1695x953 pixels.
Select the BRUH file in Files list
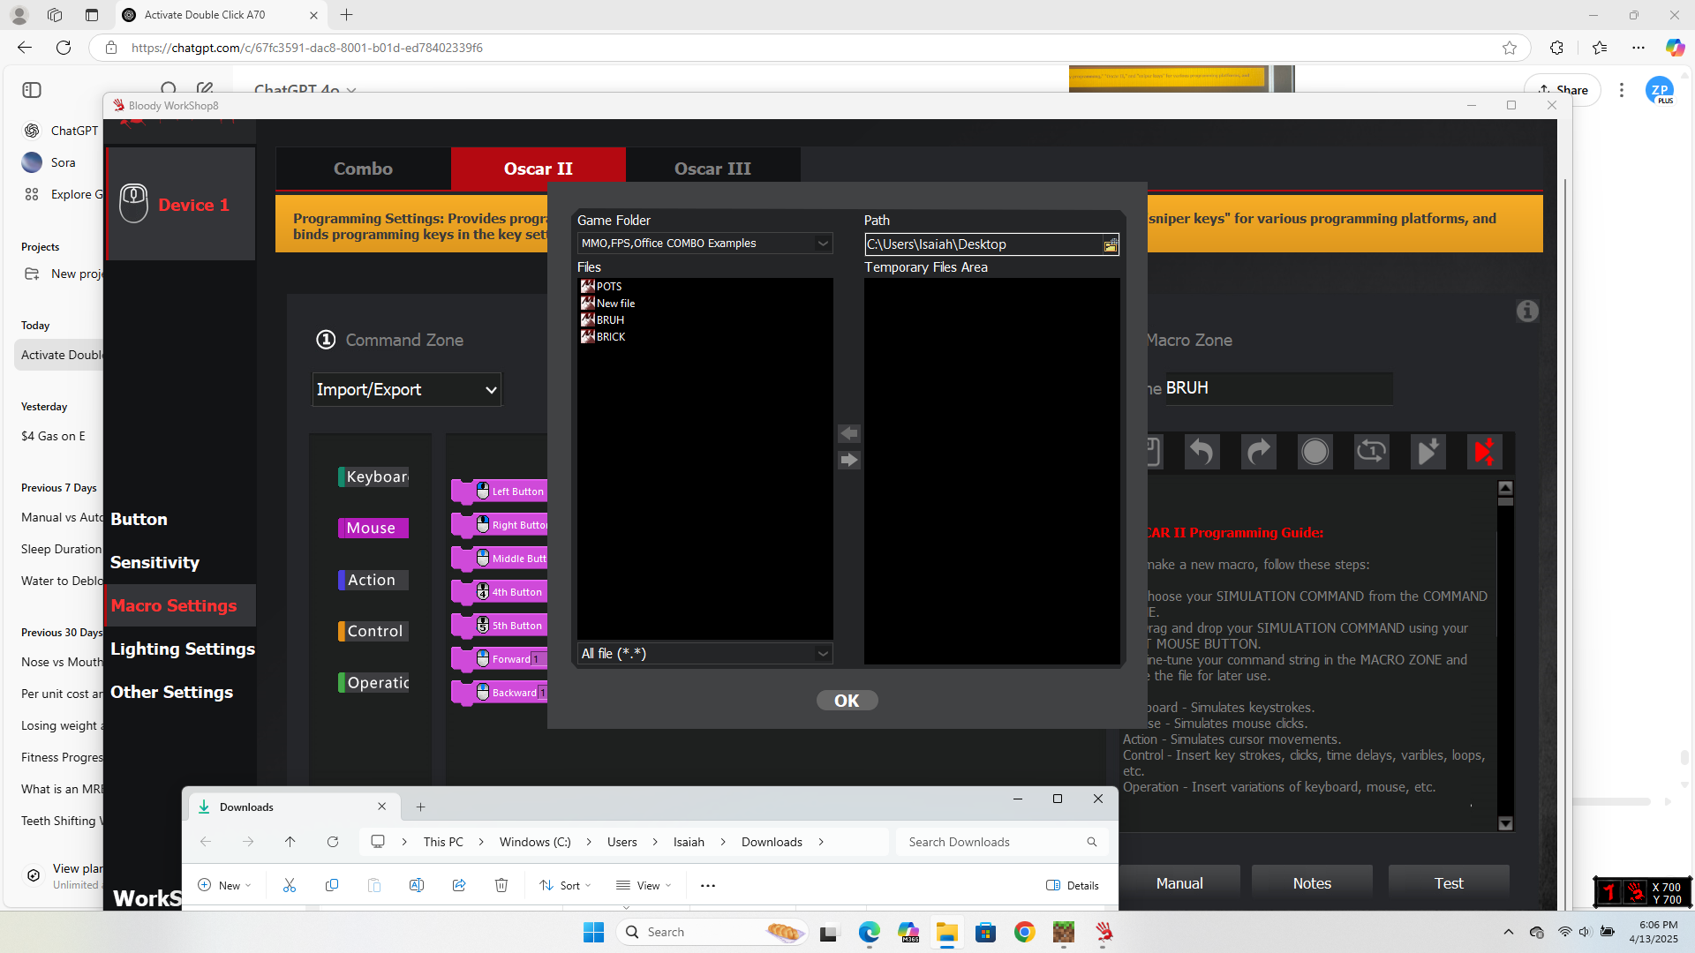(609, 320)
